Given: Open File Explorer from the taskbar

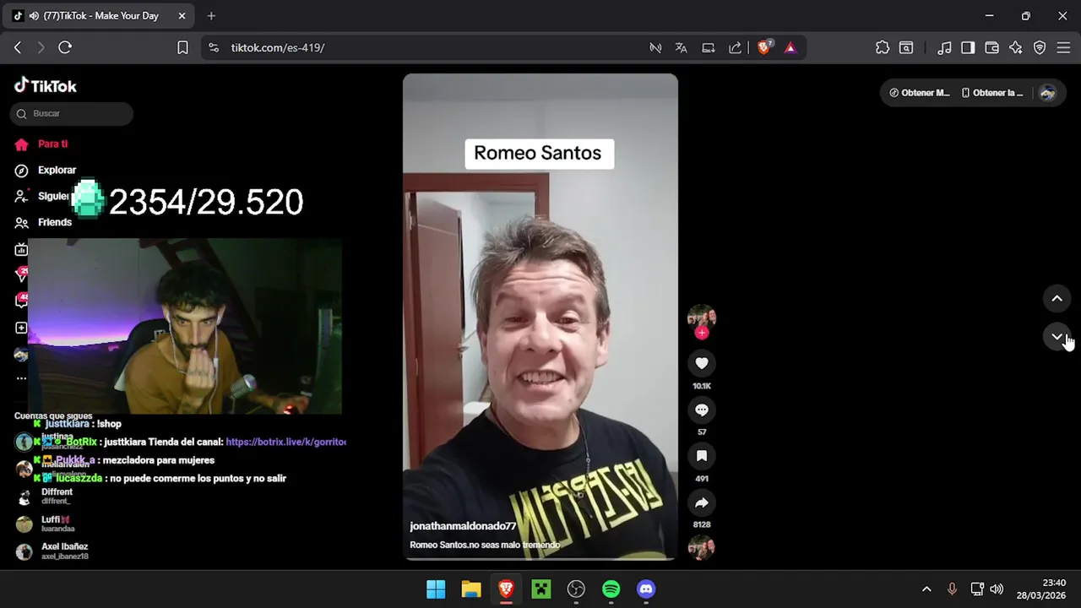Looking at the screenshot, I should [471, 589].
